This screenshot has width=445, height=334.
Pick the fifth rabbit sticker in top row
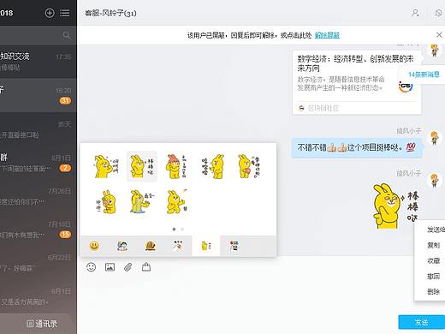[x=249, y=166]
